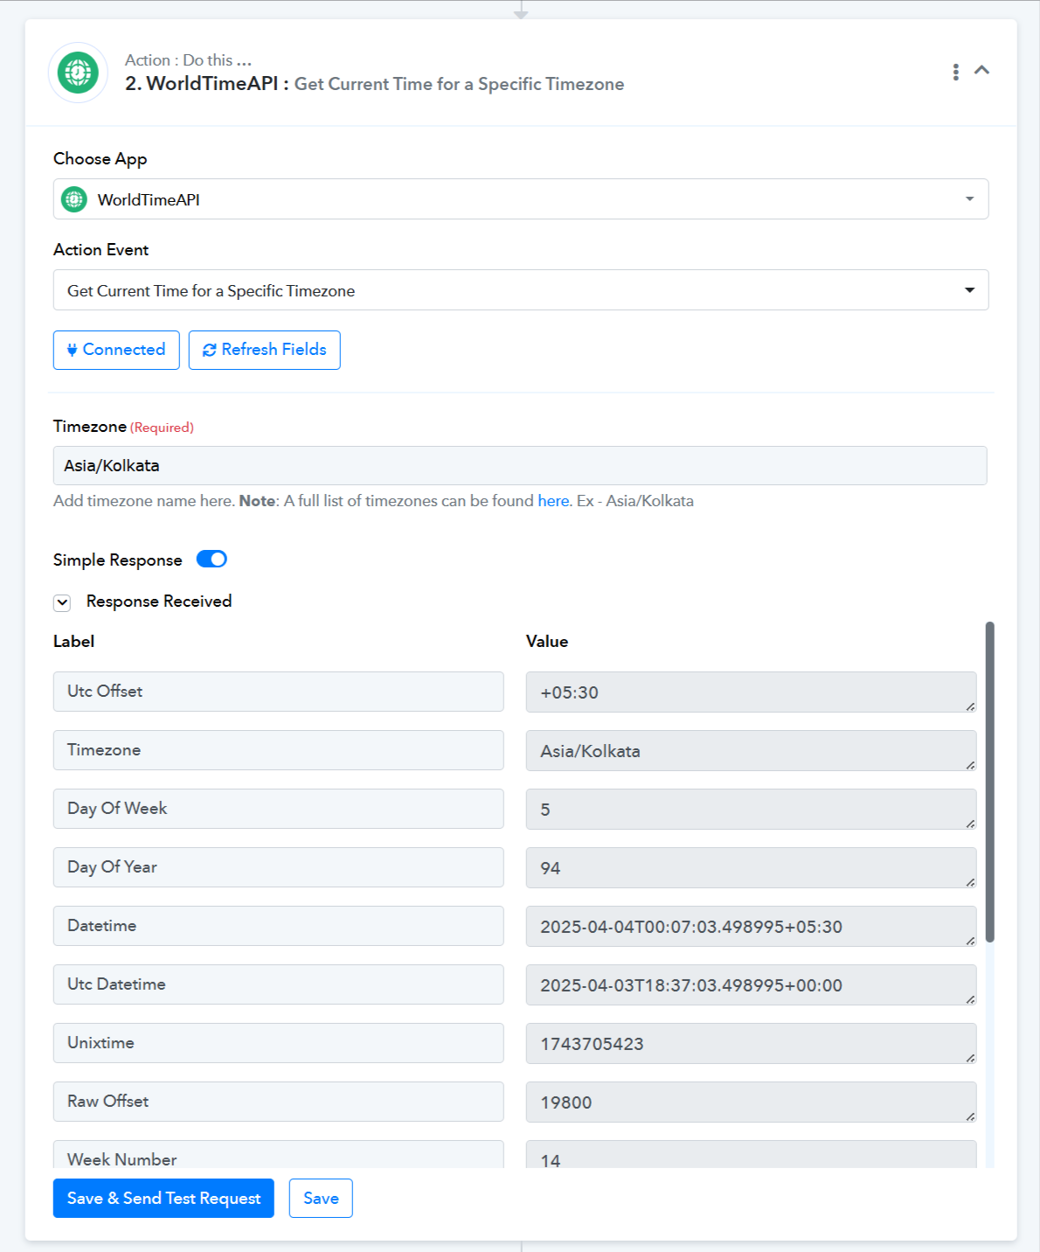Image resolution: width=1040 pixels, height=1252 pixels.
Task: Click the Week Number value 14
Action: [x=752, y=1155]
